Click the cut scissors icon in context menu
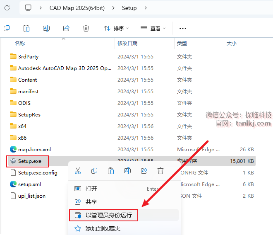The height and width of the screenshot is (235, 273). click(x=78, y=171)
